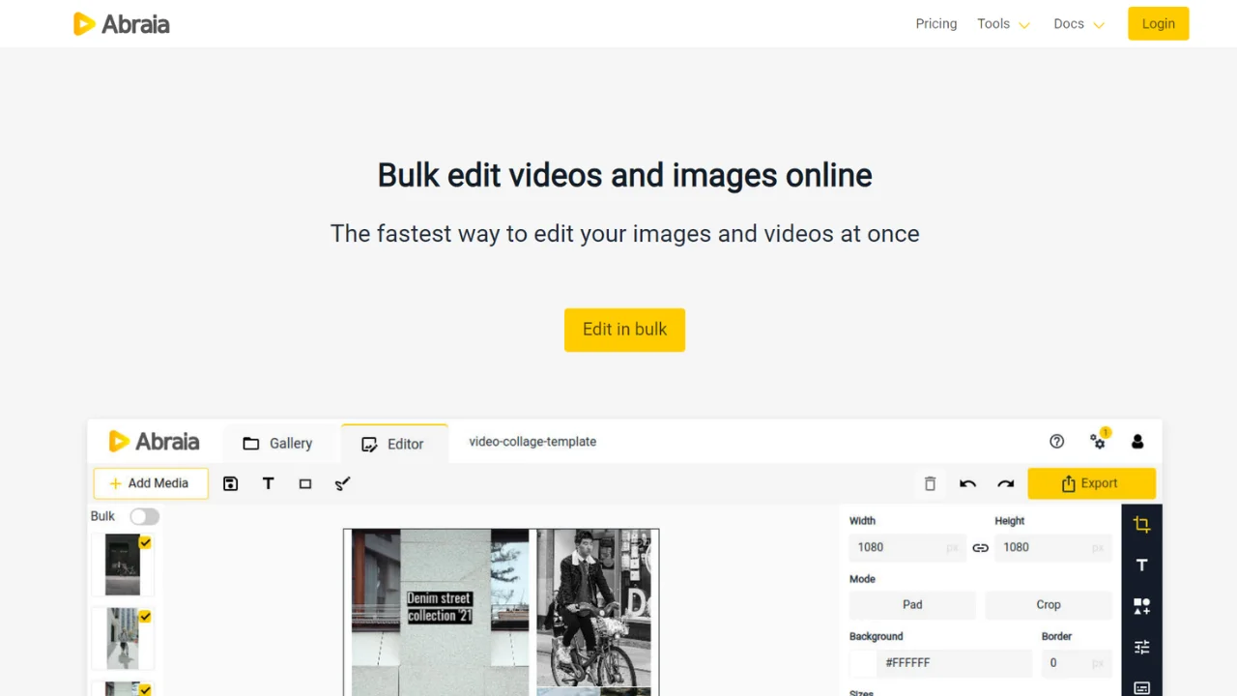Screen dimensions: 1237x696
Task: Open the Pricing page
Action: [x=935, y=24]
